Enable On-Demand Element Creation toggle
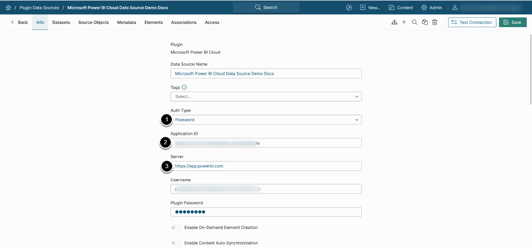The width and height of the screenshot is (532, 248). point(176,228)
